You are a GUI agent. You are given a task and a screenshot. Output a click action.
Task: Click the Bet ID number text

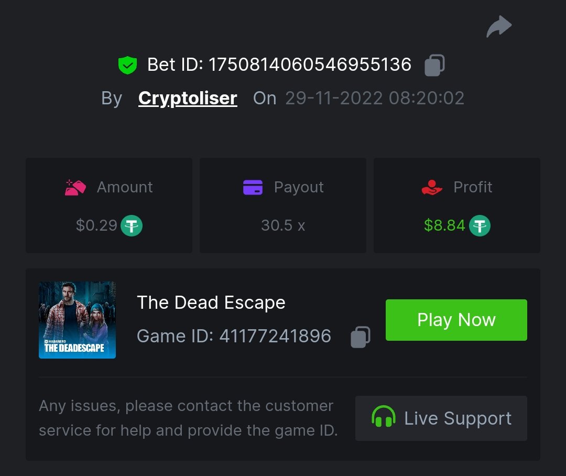(310, 65)
